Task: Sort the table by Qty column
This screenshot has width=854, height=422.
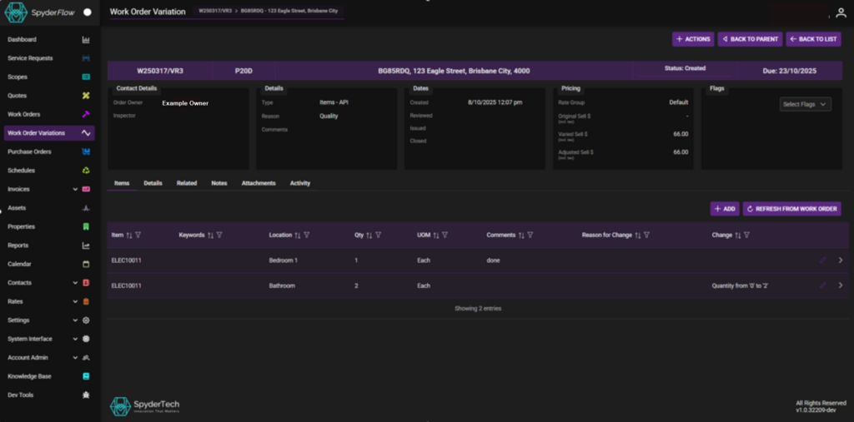Action: [369, 235]
